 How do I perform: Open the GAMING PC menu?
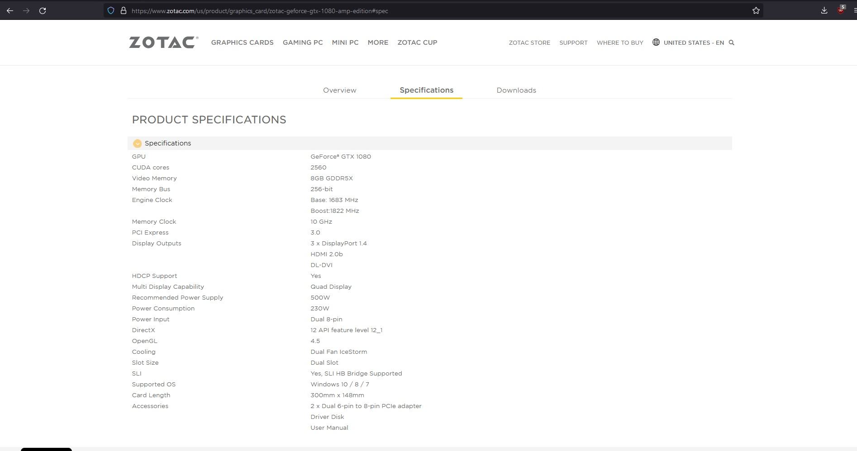coord(303,42)
